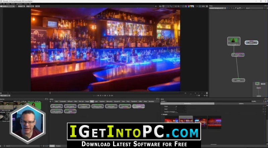Viewport: 268px width, 148px height.
Task: Click the playhead on the viewer timeline bar
Action: [50, 93]
